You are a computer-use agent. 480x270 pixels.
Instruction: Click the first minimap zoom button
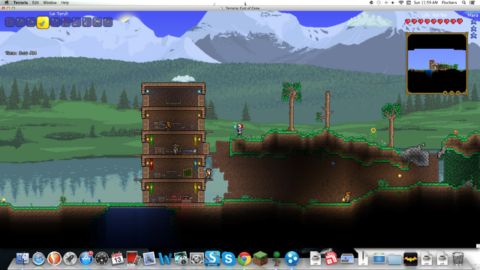445,93
